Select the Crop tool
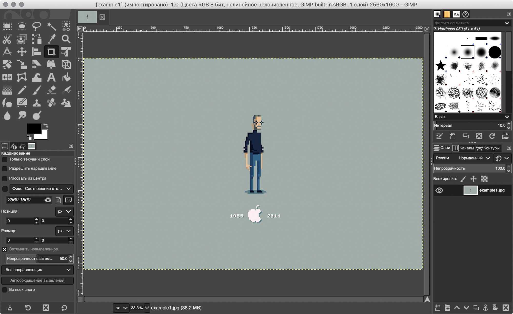Image resolution: width=513 pixels, height=314 pixels. tap(51, 52)
